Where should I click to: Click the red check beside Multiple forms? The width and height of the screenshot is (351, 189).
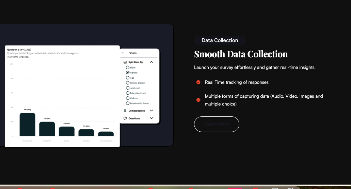pyautogui.click(x=198, y=100)
